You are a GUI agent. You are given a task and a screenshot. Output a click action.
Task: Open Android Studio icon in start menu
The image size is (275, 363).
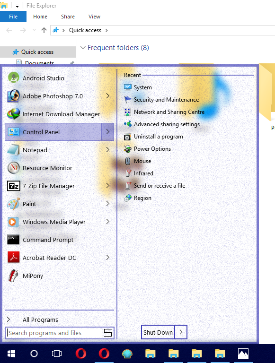click(14, 78)
